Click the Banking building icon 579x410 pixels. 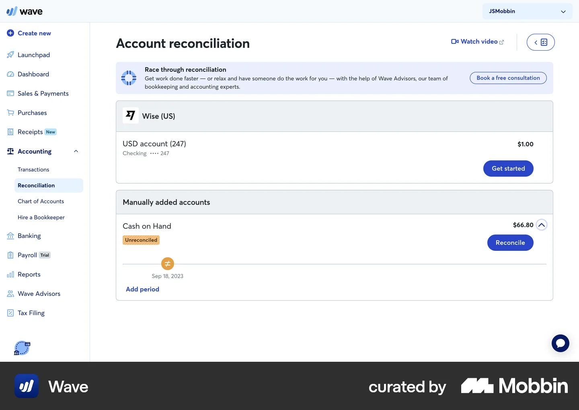[x=10, y=236]
